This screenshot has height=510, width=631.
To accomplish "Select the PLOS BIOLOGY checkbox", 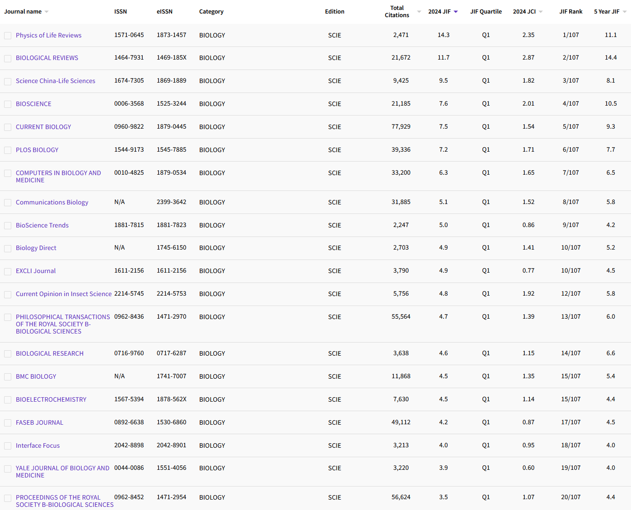I will (8, 150).
